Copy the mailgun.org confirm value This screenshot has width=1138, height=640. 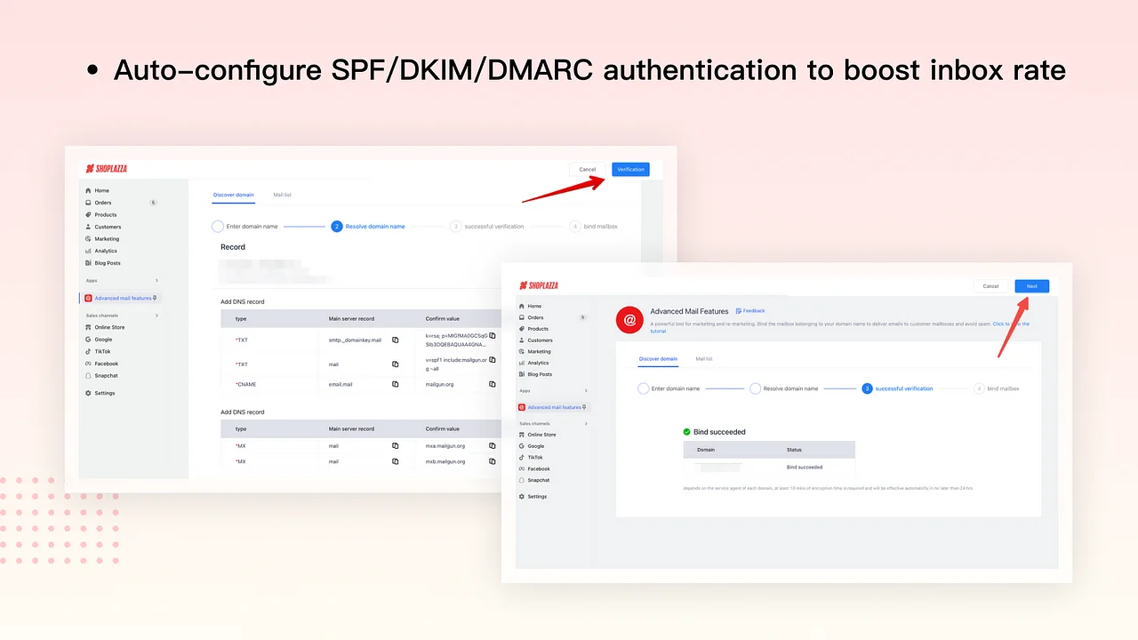(492, 385)
